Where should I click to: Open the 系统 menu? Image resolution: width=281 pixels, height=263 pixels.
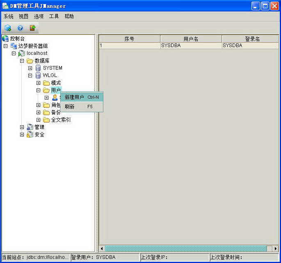click(9, 16)
